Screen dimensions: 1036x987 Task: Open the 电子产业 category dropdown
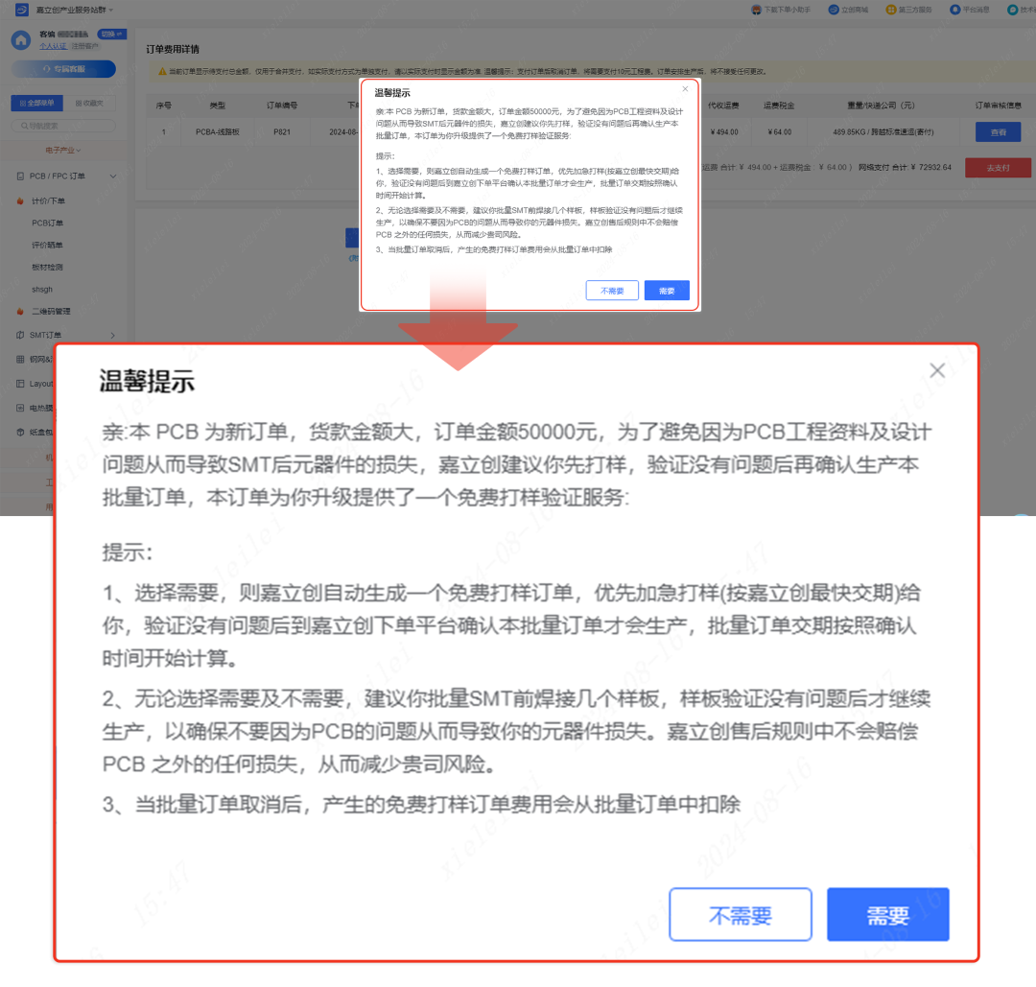(x=63, y=150)
